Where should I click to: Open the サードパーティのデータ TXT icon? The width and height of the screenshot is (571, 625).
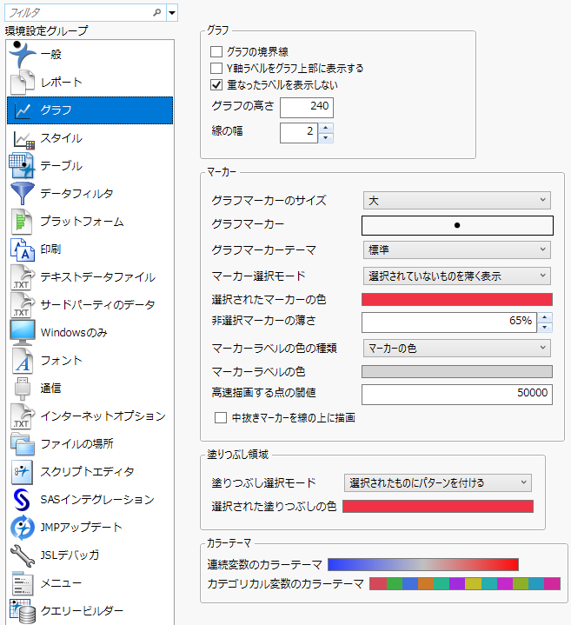[23, 305]
